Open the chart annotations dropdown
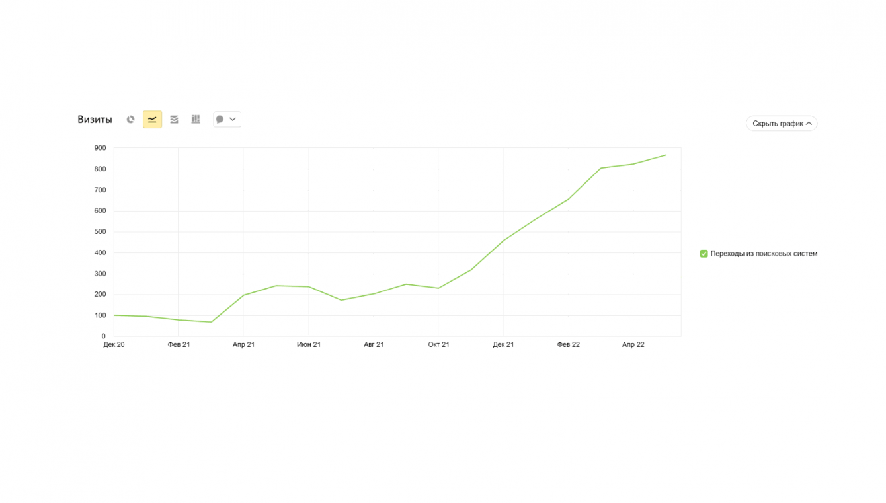The image size is (886, 503). tap(232, 120)
